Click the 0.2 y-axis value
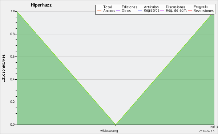This screenshot has height=134, width=218. click(13, 102)
